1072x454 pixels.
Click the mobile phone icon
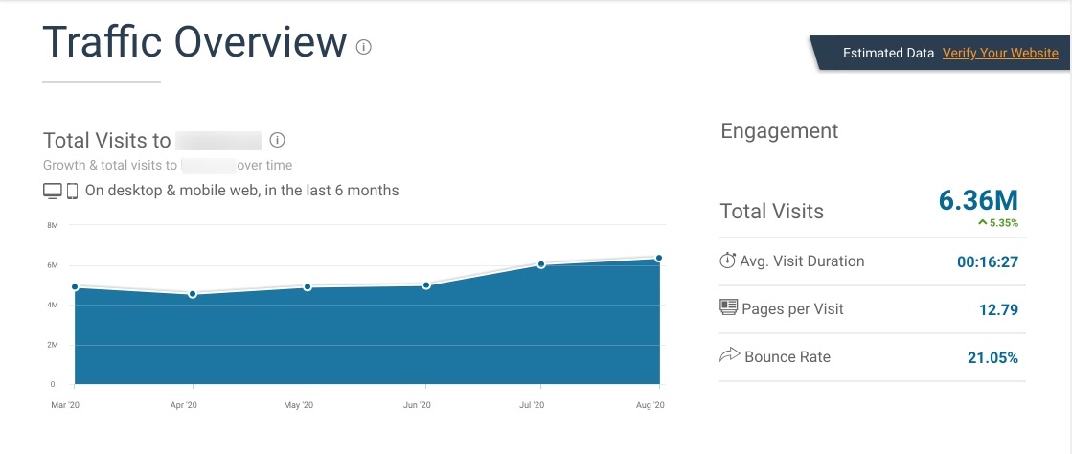click(72, 191)
